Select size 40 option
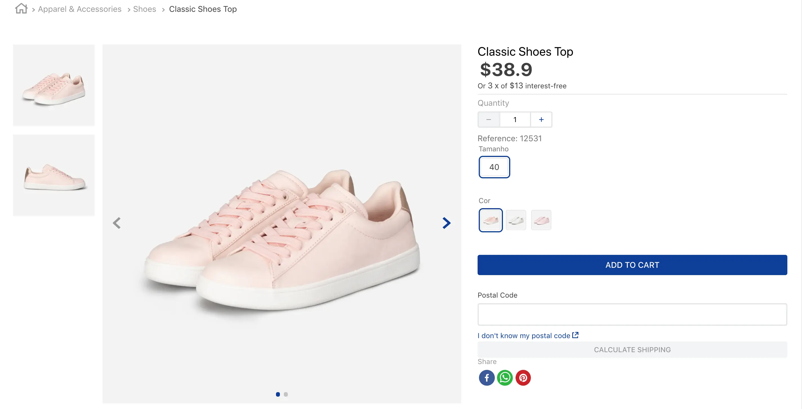 coord(494,167)
